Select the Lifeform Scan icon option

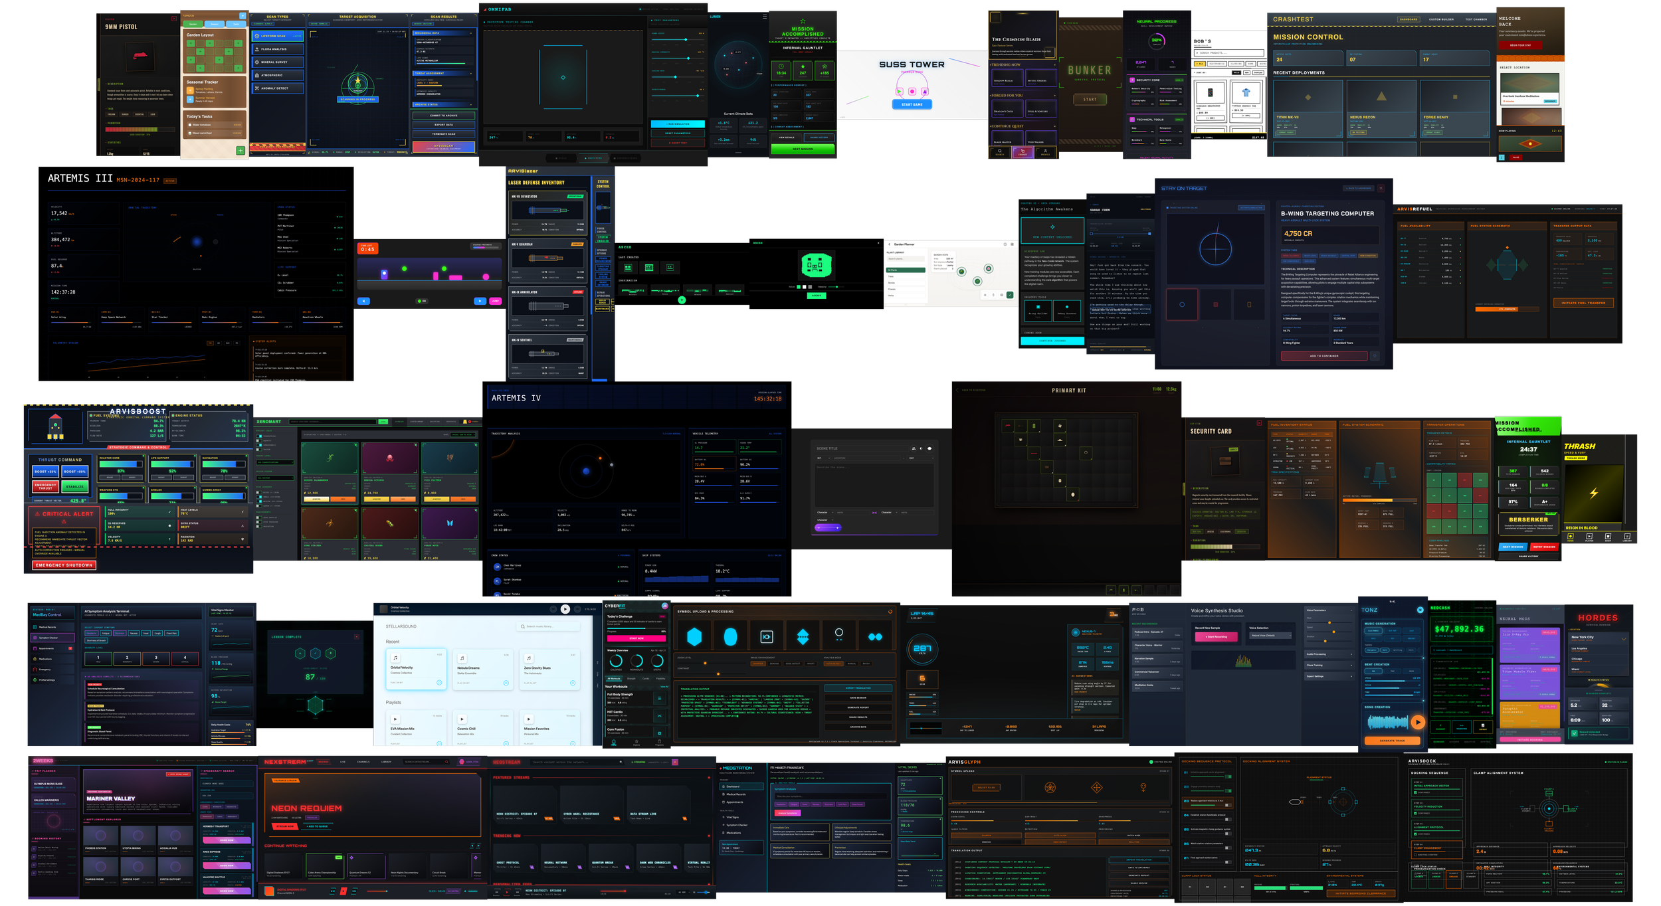click(x=257, y=36)
